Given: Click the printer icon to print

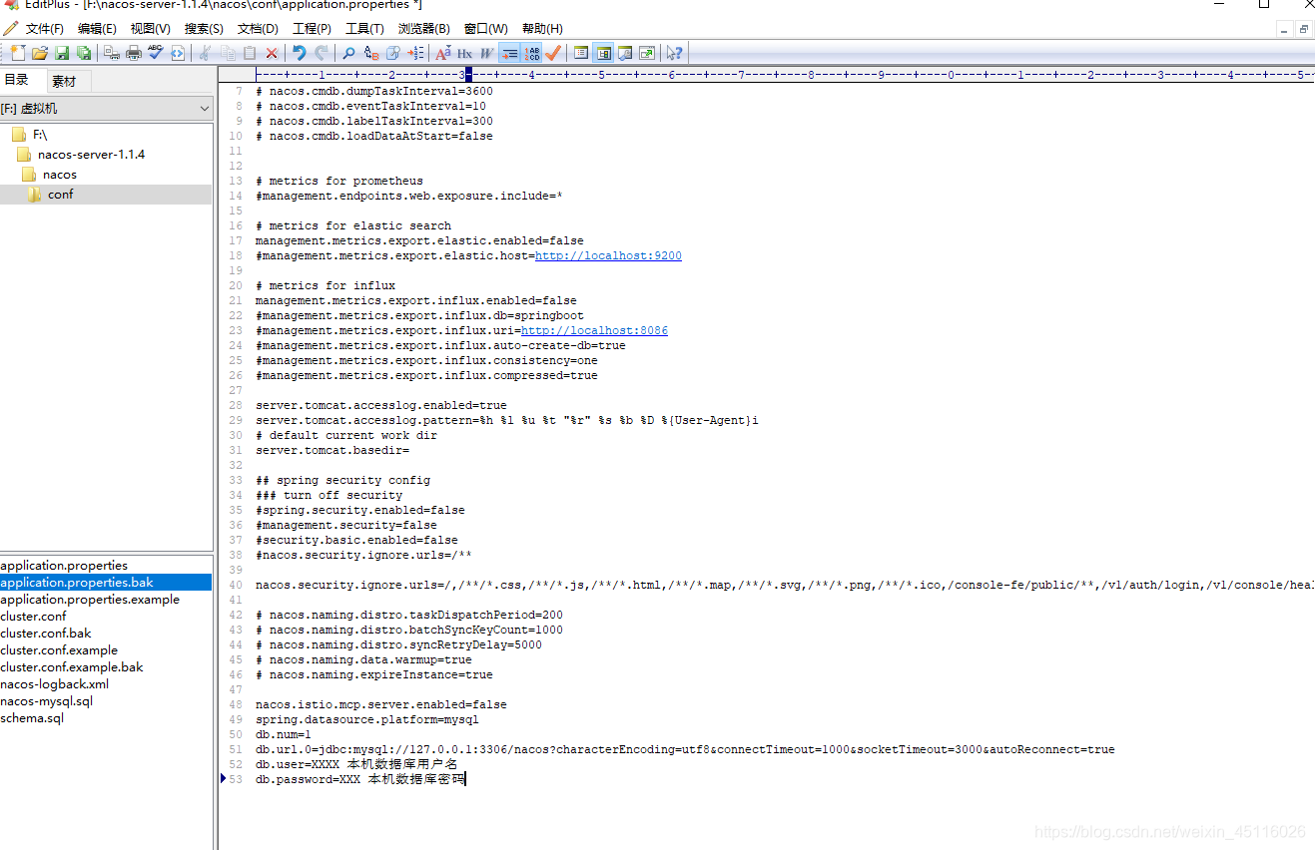Looking at the screenshot, I should point(133,53).
